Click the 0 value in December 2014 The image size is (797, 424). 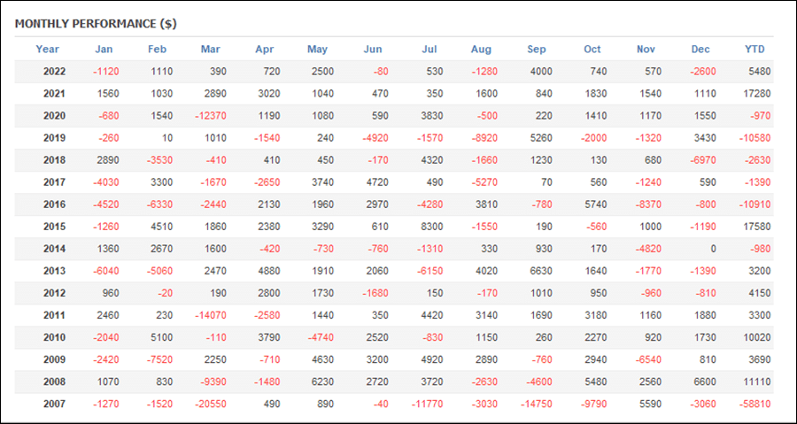pyautogui.click(x=713, y=249)
